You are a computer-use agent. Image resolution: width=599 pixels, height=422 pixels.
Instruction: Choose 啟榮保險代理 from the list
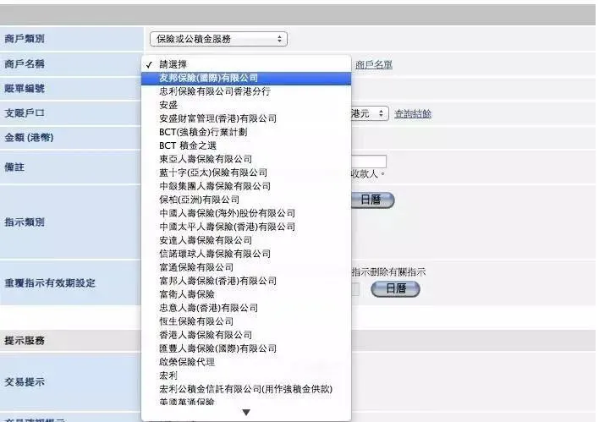[246, 362]
